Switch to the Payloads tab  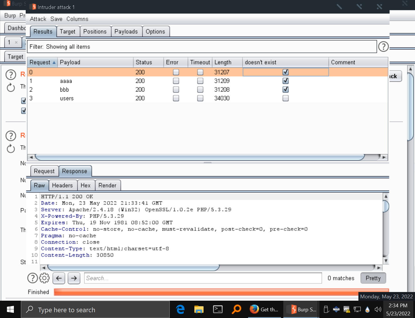tap(126, 31)
